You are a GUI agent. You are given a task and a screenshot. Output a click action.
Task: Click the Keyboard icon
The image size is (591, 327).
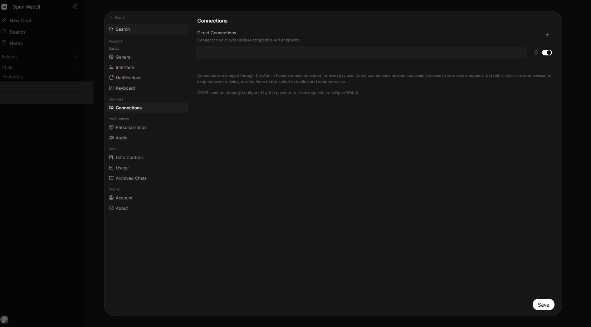(111, 88)
